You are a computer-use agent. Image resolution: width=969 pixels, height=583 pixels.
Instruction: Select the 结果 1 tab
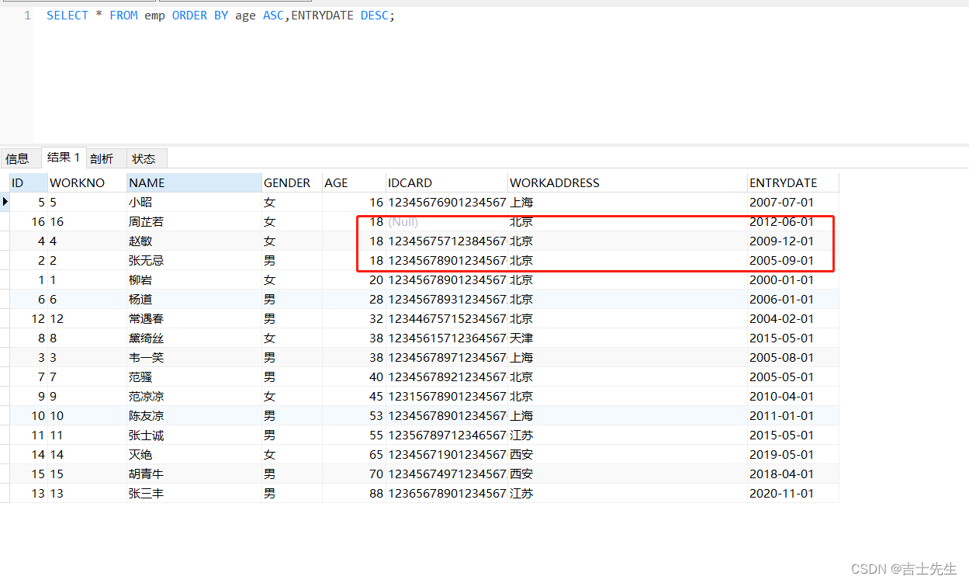[x=64, y=158]
